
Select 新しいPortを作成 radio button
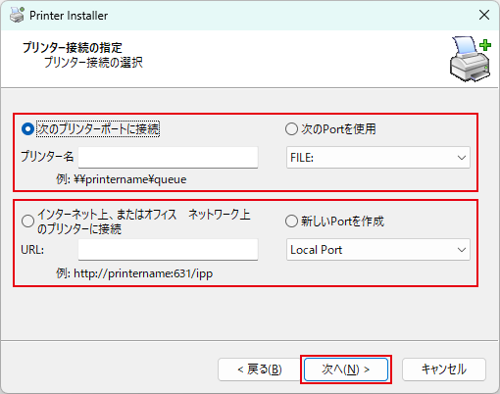(291, 222)
